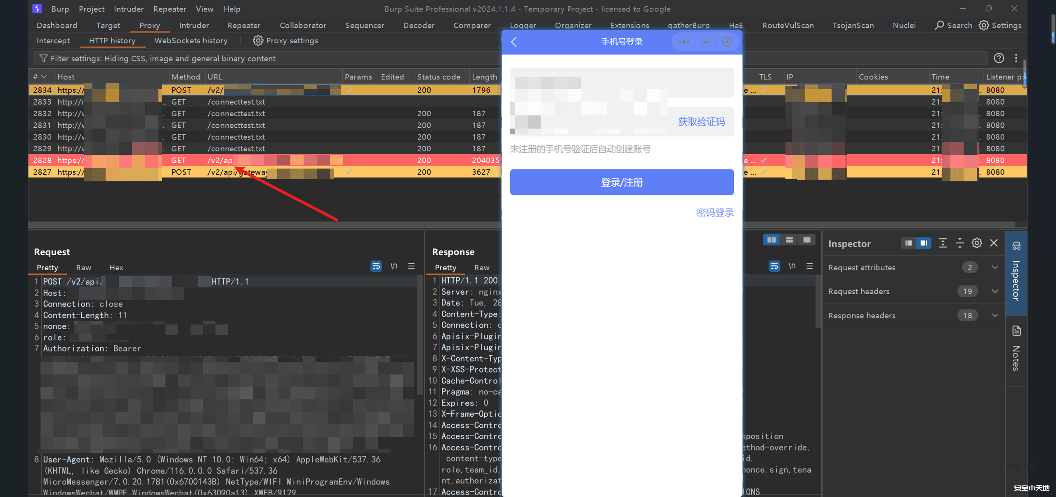The height and width of the screenshot is (497, 1056).
Task: Expand Request attributes section
Action: tap(995, 267)
